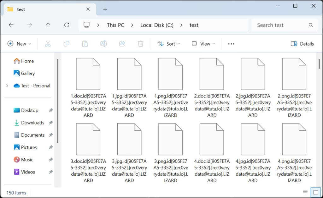Open Local Disk (C:) from breadcrumb
This screenshot has width=323, height=198.
tap(157, 25)
